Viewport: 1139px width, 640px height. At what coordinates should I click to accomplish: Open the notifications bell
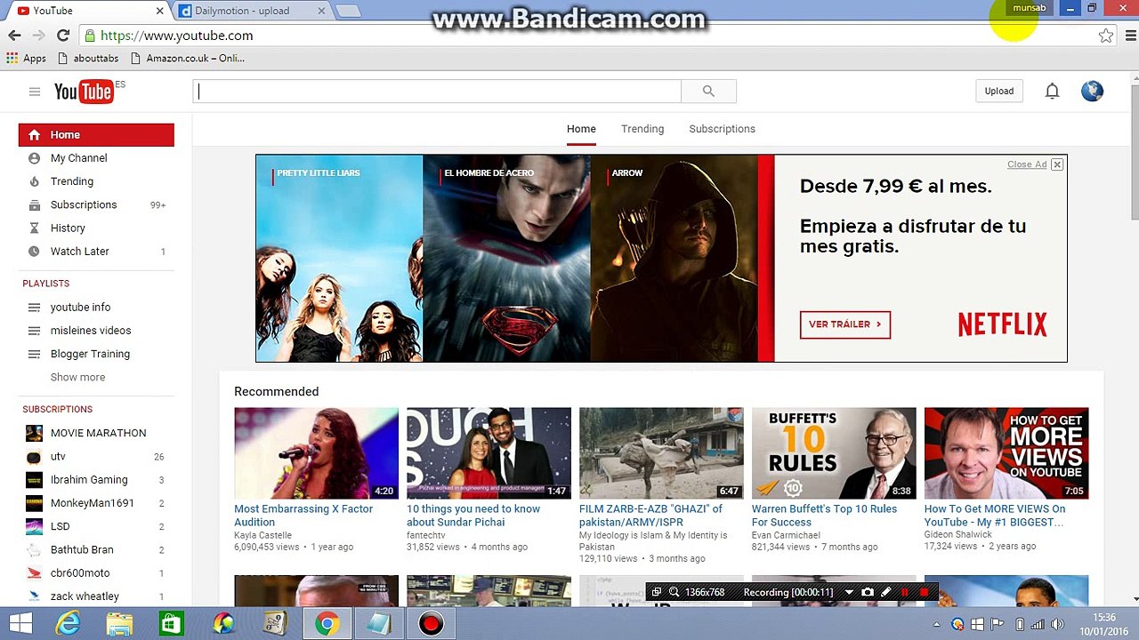pyautogui.click(x=1052, y=91)
